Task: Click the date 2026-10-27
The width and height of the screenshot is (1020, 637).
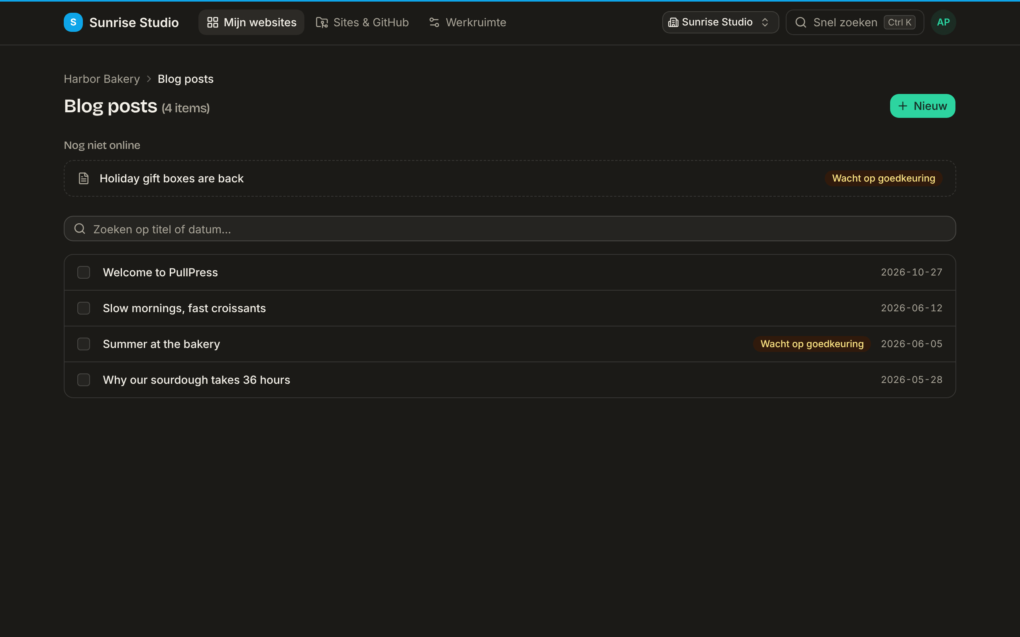Action: click(911, 272)
